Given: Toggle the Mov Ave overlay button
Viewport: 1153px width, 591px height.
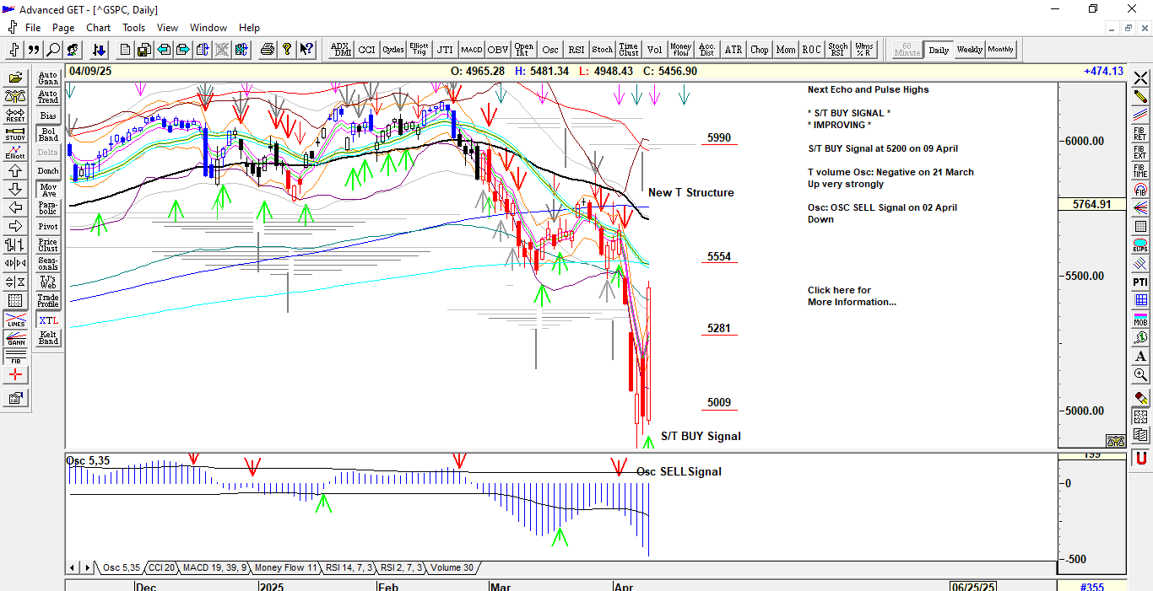Looking at the screenshot, I should click(48, 190).
